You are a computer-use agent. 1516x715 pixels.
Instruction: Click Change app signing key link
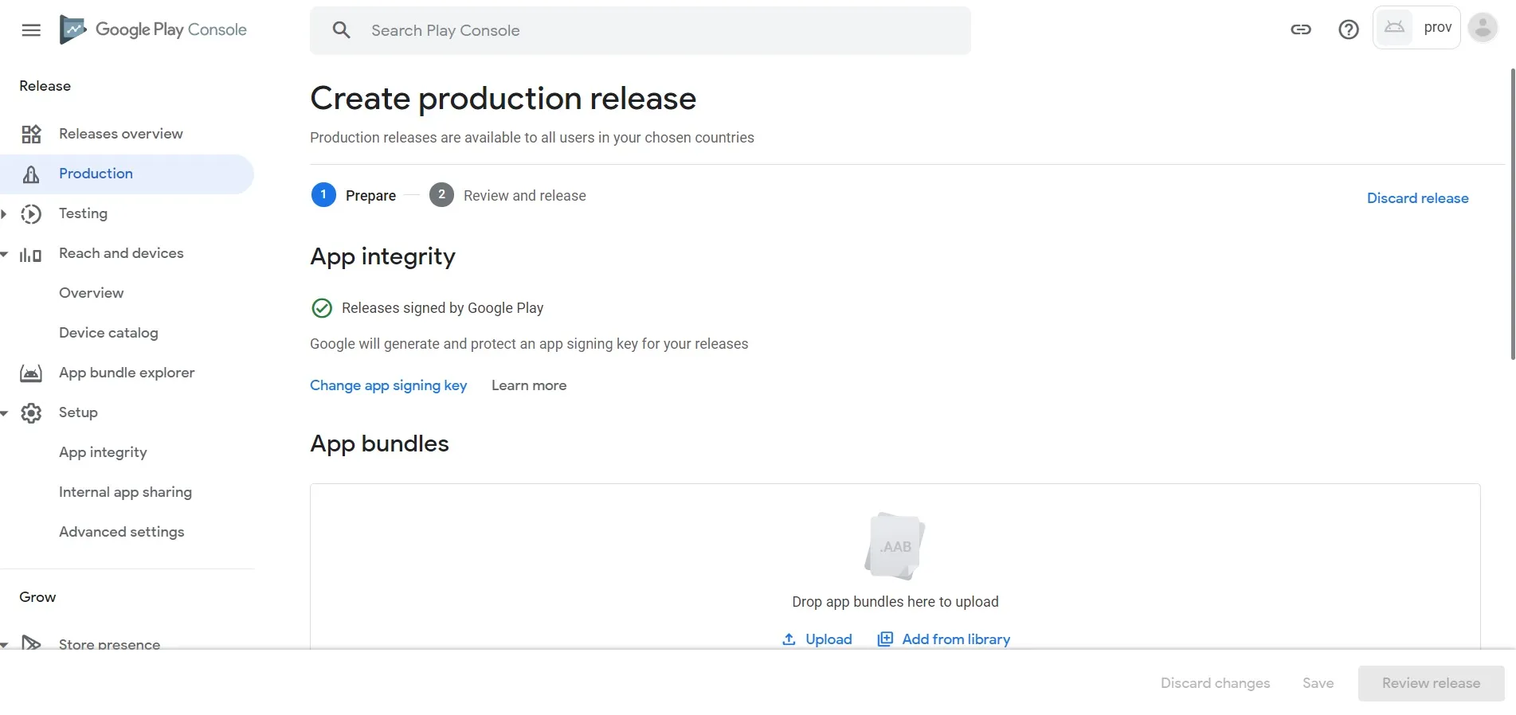pyautogui.click(x=388, y=385)
